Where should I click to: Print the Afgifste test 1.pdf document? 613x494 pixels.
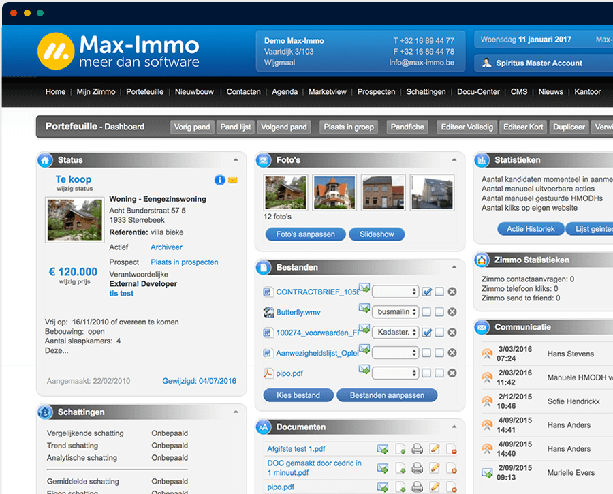pos(418,449)
